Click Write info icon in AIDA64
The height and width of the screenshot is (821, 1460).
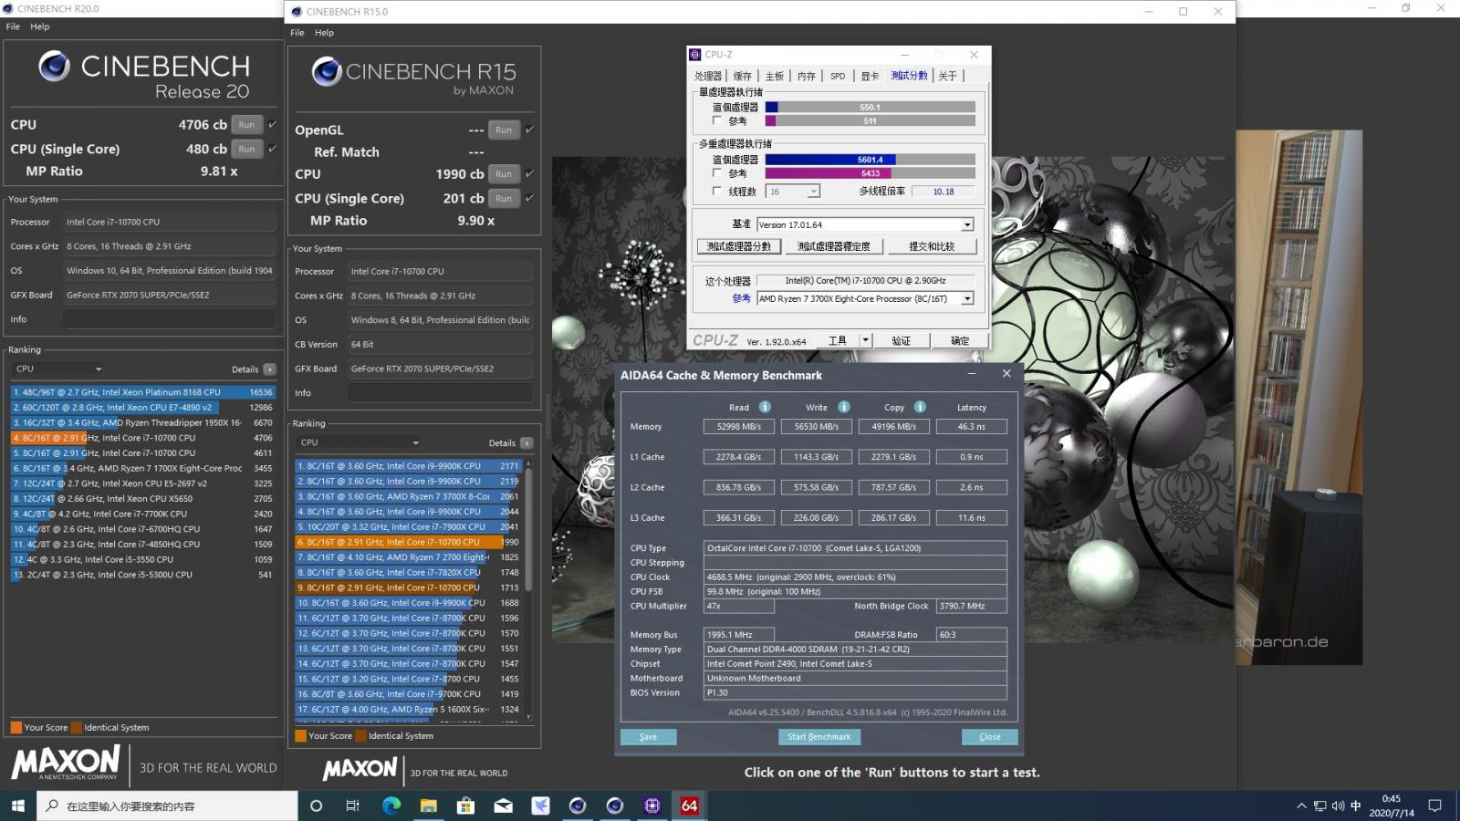point(844,407)
